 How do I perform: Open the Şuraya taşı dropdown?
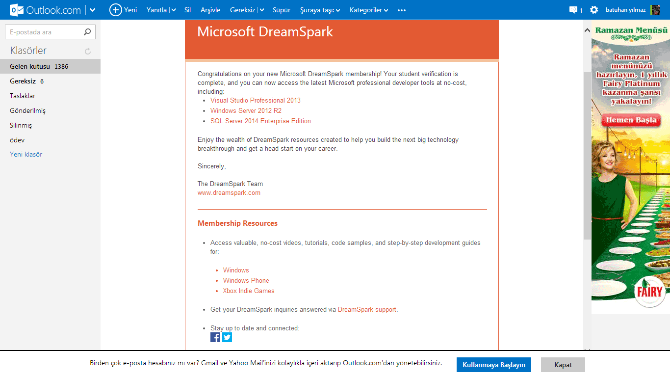[320, 10]
